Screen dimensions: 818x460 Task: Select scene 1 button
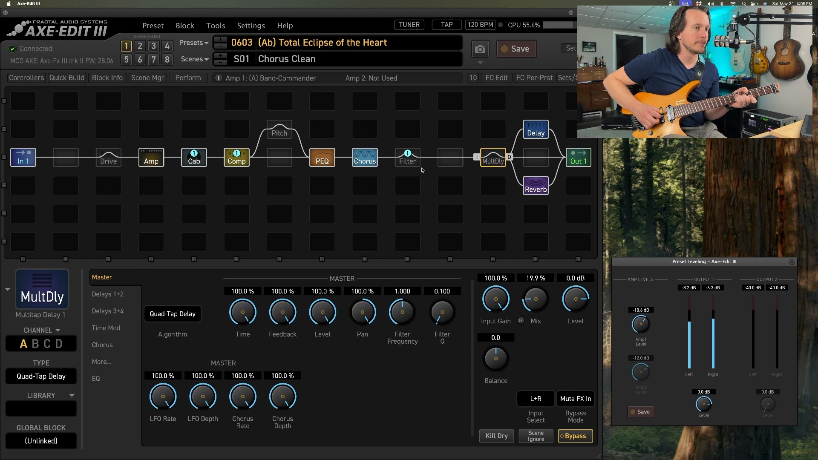tap(126, 46)
